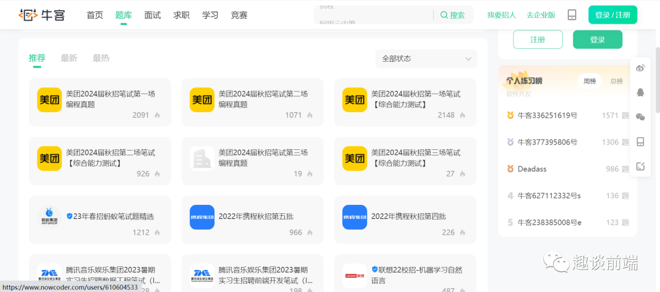Click the 美团 logo of 秋招笔试第二场编程真题
This screenshot has height=292, width=660.
(x=202, y=100)
